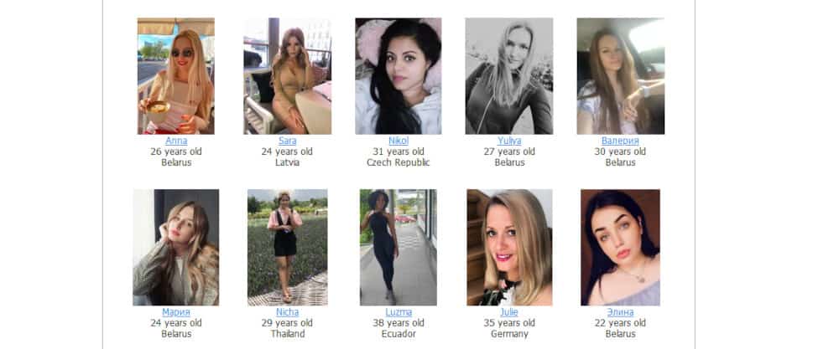The width and height of the screenshot is (839, 349).
Task: Open the Мария profile link
Action: (176, 312)
